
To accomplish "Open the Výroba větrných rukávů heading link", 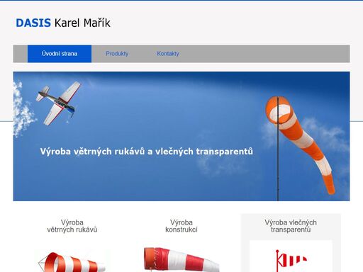I will click(72, 226).
